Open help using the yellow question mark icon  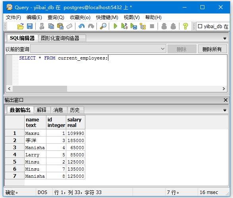coord(185,26)
